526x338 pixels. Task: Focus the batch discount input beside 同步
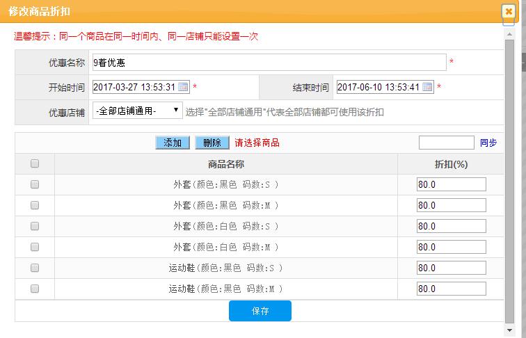point(446,143)
